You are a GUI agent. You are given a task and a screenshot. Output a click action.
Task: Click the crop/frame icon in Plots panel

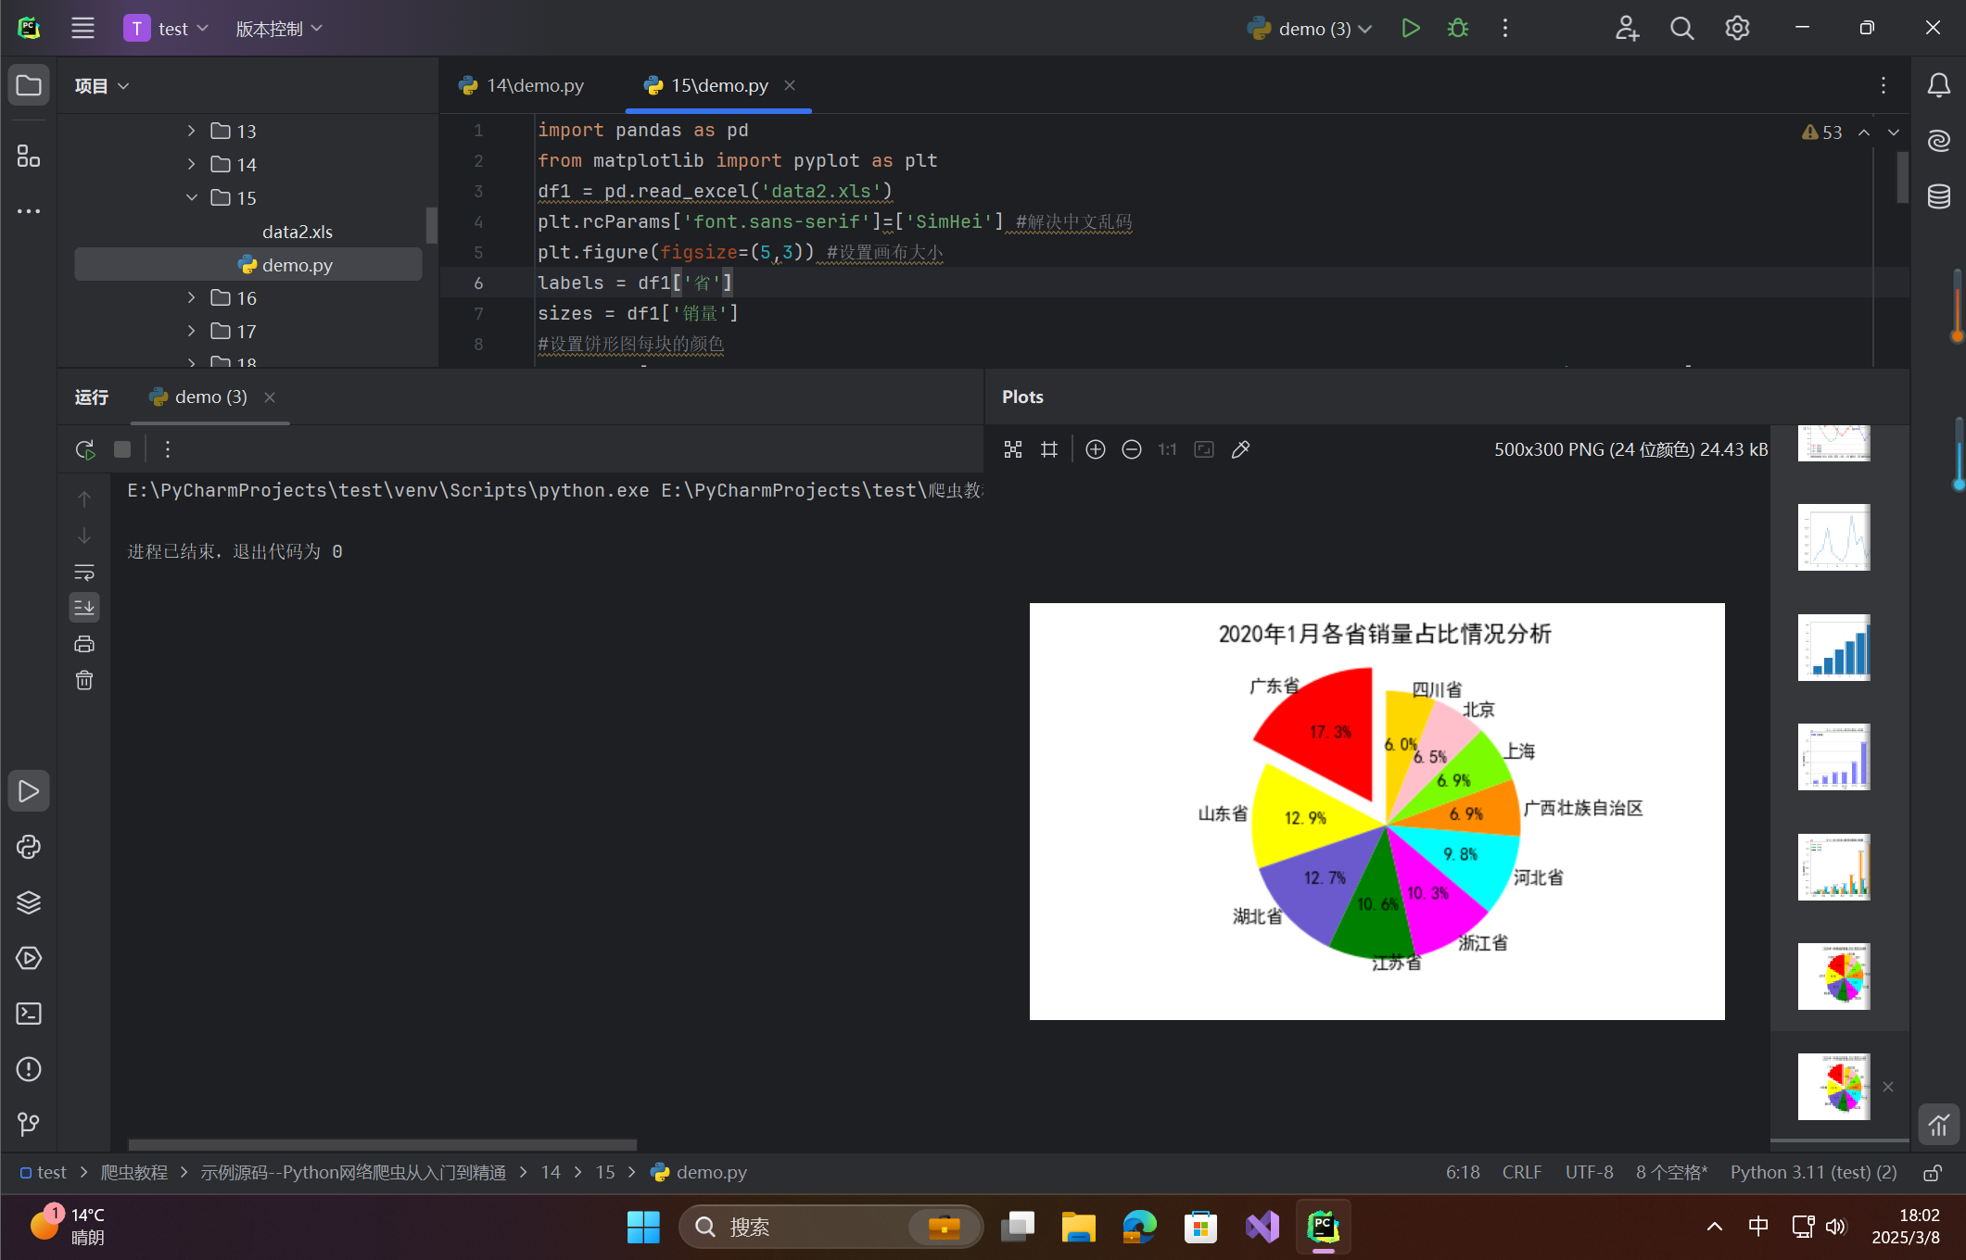click(x=1048, y=449)
